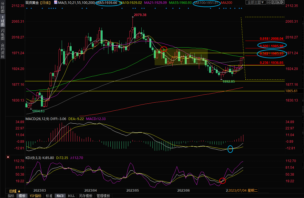Click the red circle annotation on candlesticks
The width and height of the screenshot is (304, 198).
click(164, 49)
